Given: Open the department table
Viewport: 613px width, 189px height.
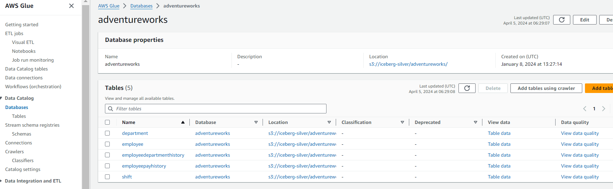Looking at the screenshot, I should tap(135, 133).
